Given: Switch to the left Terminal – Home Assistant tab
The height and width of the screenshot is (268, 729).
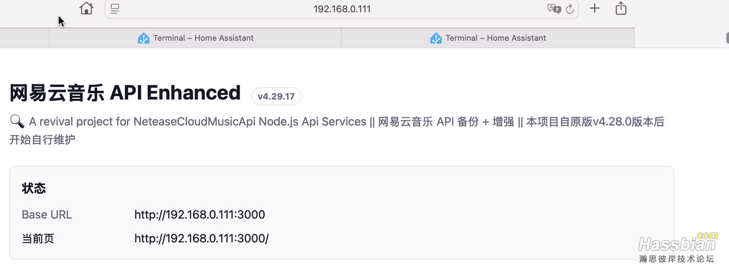Looking at the screenshot, I should pos(203,38).
